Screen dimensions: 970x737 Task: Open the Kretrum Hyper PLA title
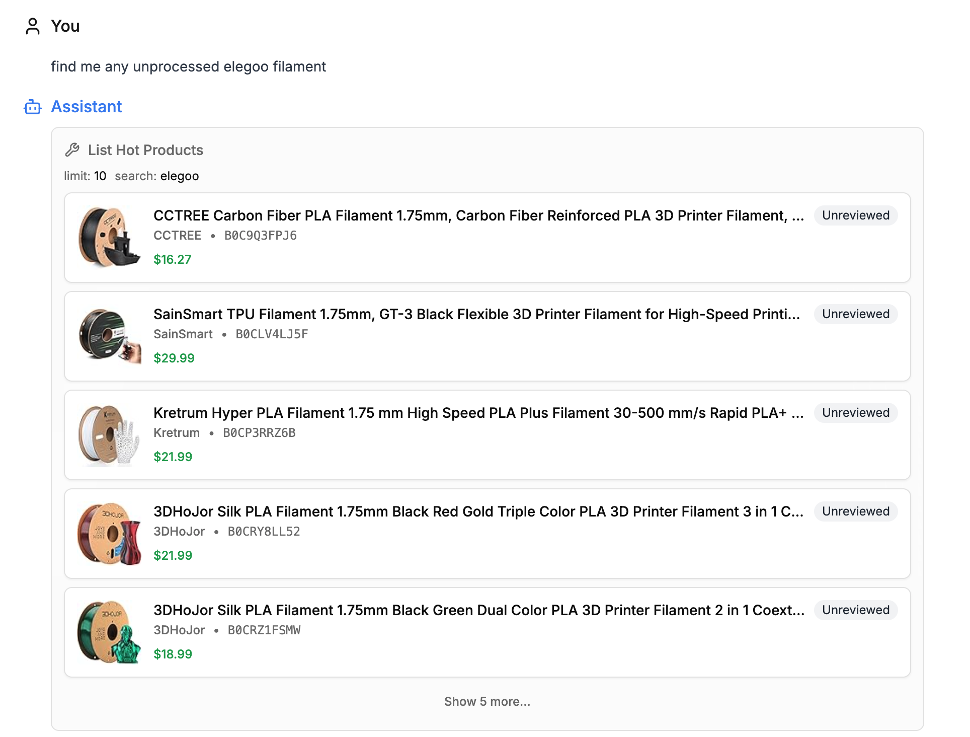pyautogui.click(x=478, y=413)
